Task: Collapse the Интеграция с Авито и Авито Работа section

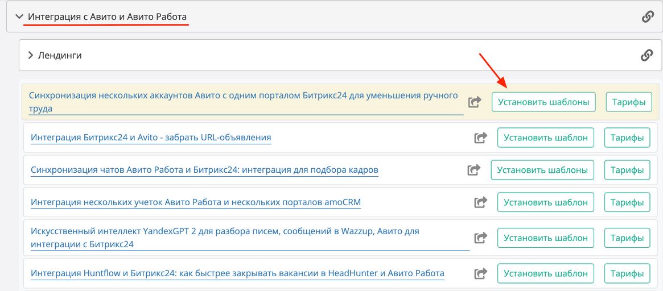Action: coord(19,17)
